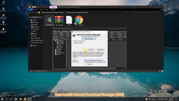Select Pictures in Explorer navigation pane
179x101 pixels.
coord(35,34)
